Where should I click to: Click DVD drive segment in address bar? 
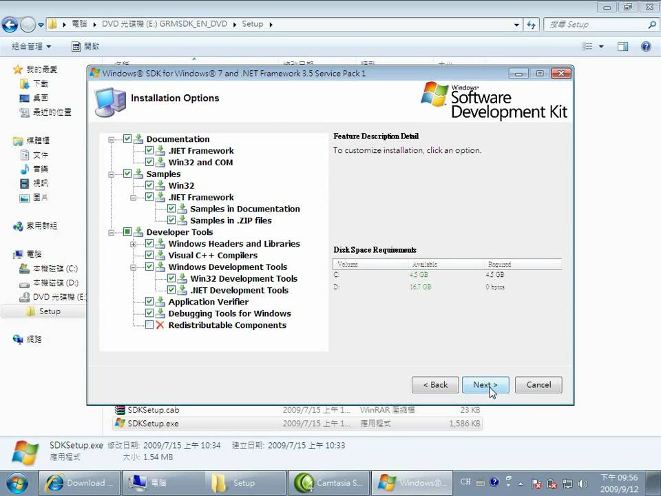click(x=165, y=24)
